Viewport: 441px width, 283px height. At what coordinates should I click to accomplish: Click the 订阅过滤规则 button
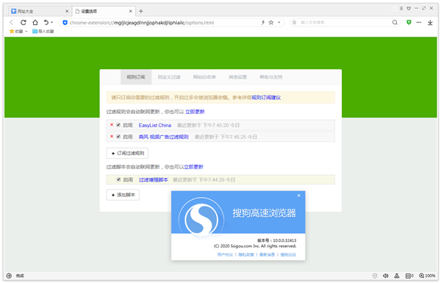127,153
